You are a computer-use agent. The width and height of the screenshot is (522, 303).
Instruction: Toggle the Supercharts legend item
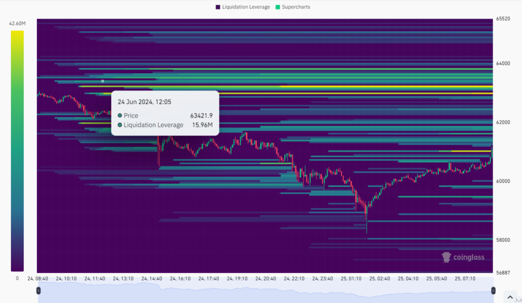pos(292,7)
